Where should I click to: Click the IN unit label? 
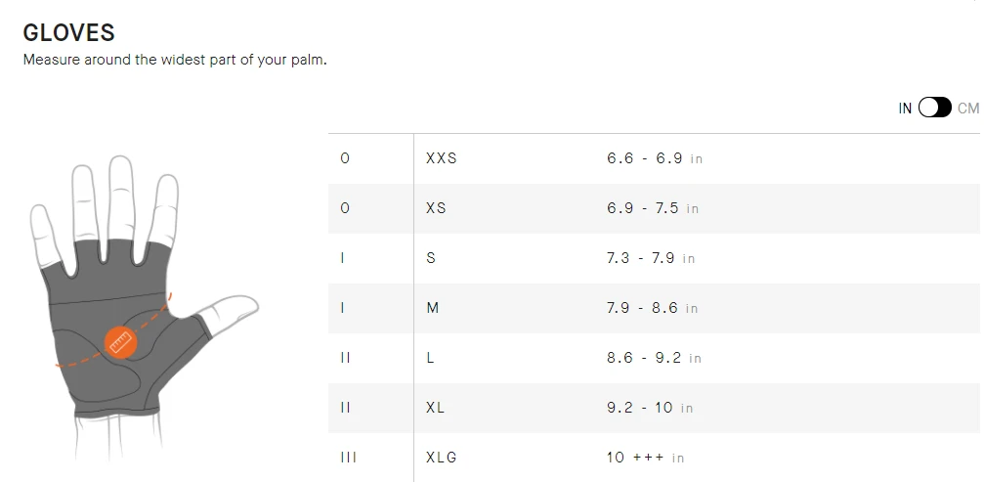pyautogui.click(x=905, y=109)
